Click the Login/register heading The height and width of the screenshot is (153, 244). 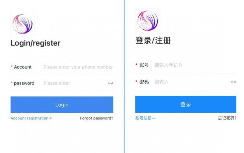coord(35,43)
